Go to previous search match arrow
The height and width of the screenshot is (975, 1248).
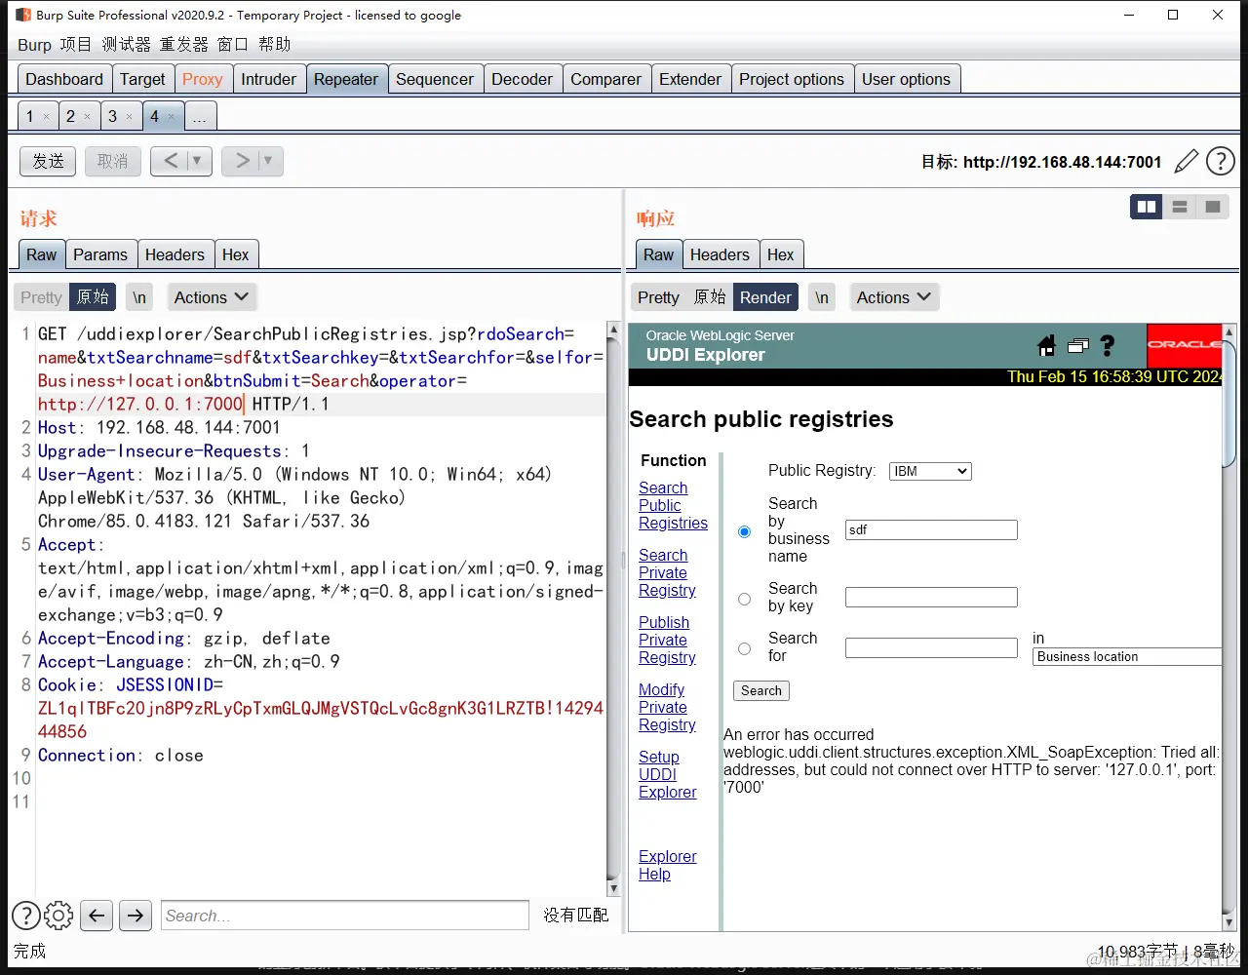96,915
